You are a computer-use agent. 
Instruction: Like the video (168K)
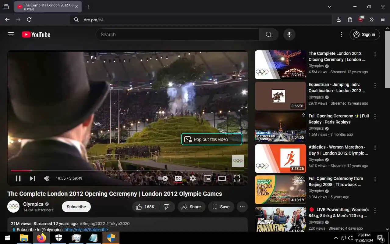click(146, 207)
